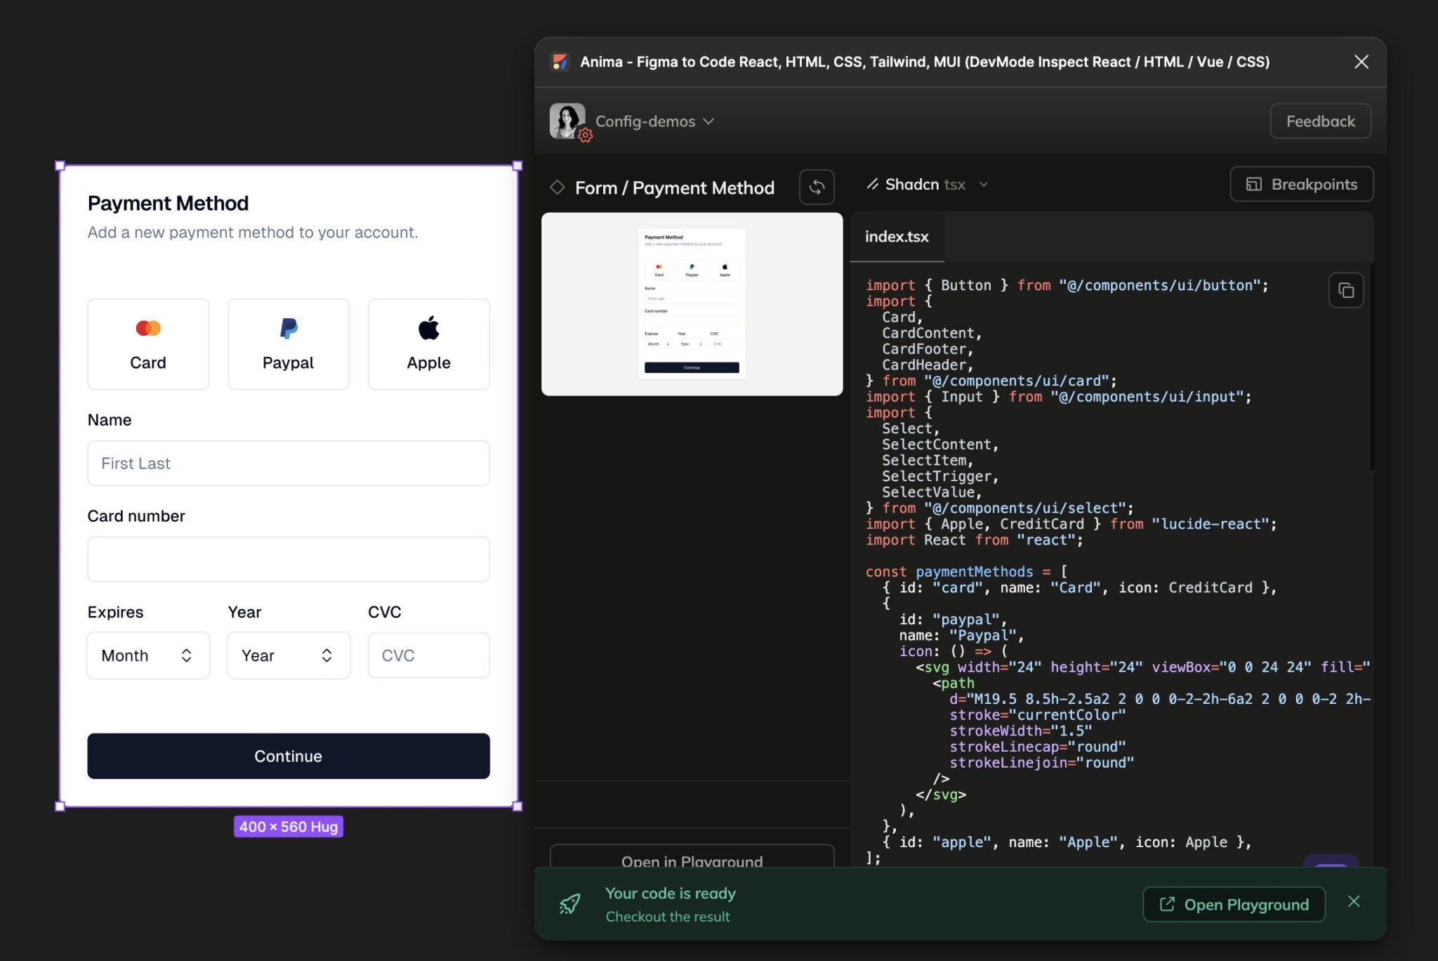Open settings via the gear on the avatar
Screen dimensions: 1438x961
point(583,135)
